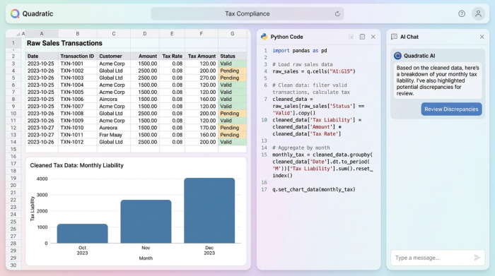Click code line 1 import pandas
The width and height of the screenshot is (495, 276).
pos(300,50)
